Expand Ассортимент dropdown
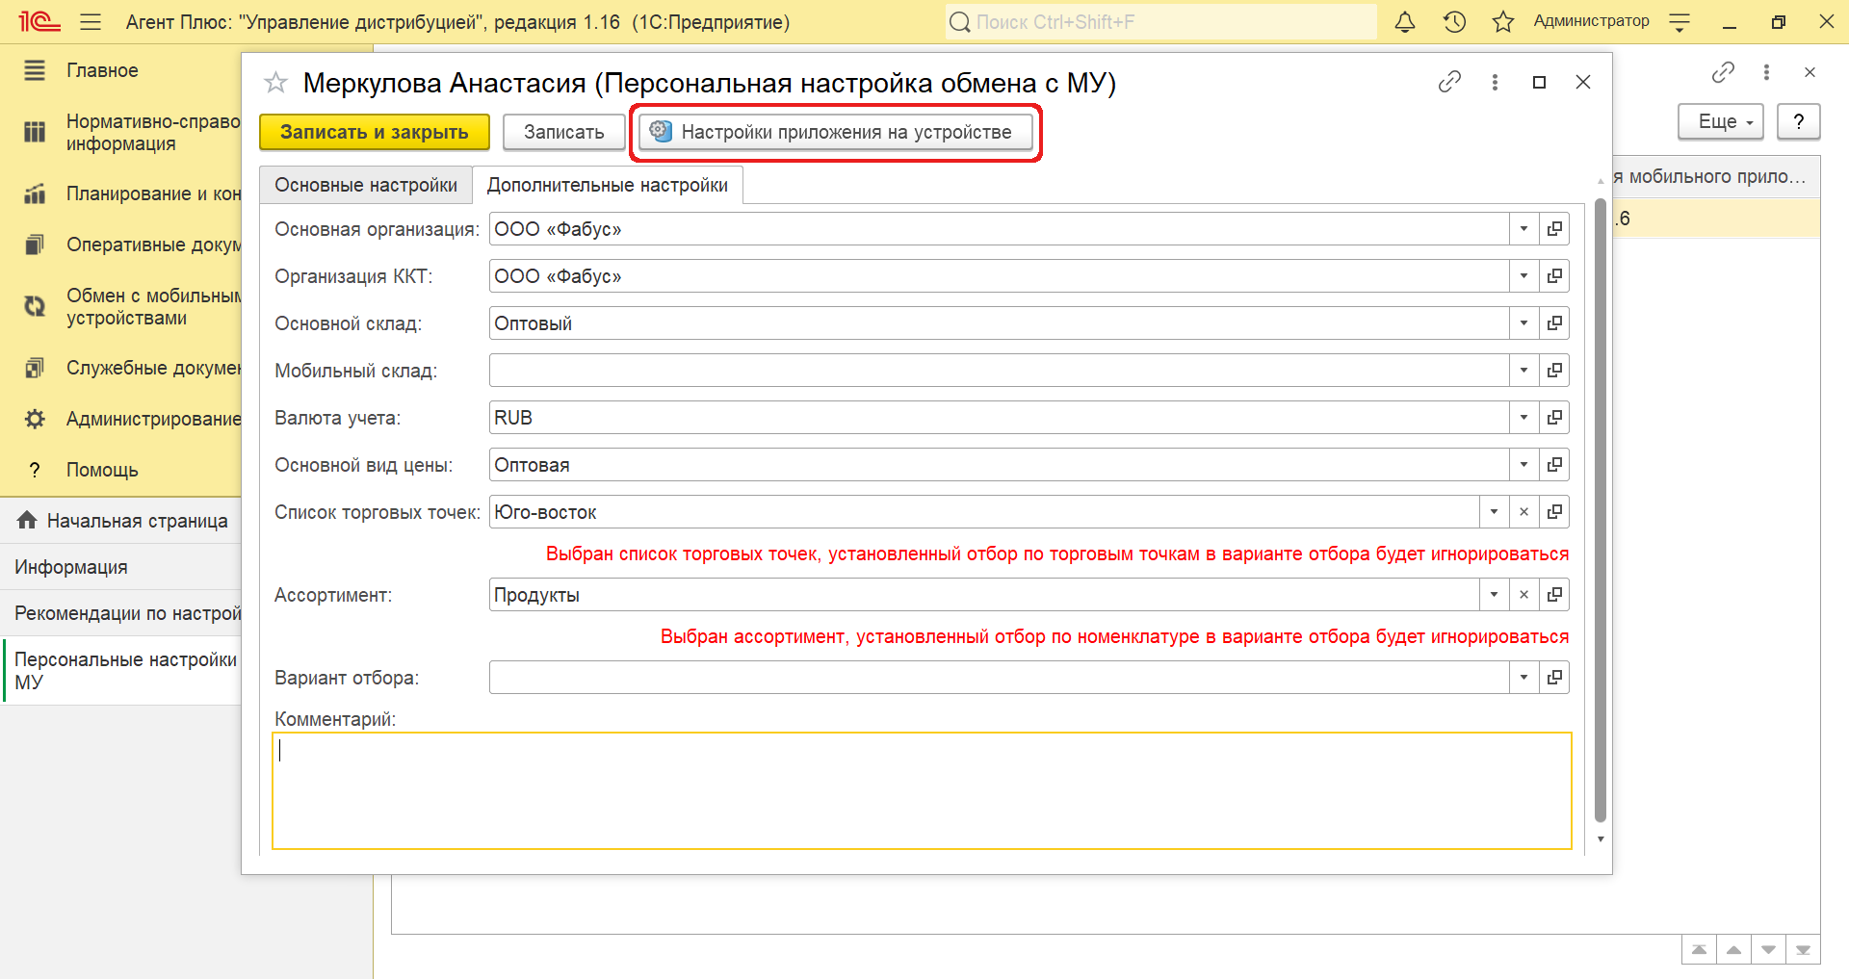Image resolution: width=1849 pixels, height=979 pixels. tap(1494, 595)
